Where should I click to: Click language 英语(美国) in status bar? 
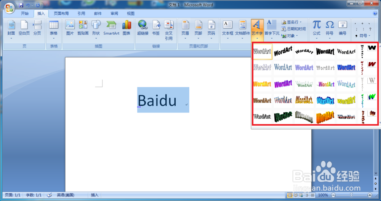(x=66, y=195)
